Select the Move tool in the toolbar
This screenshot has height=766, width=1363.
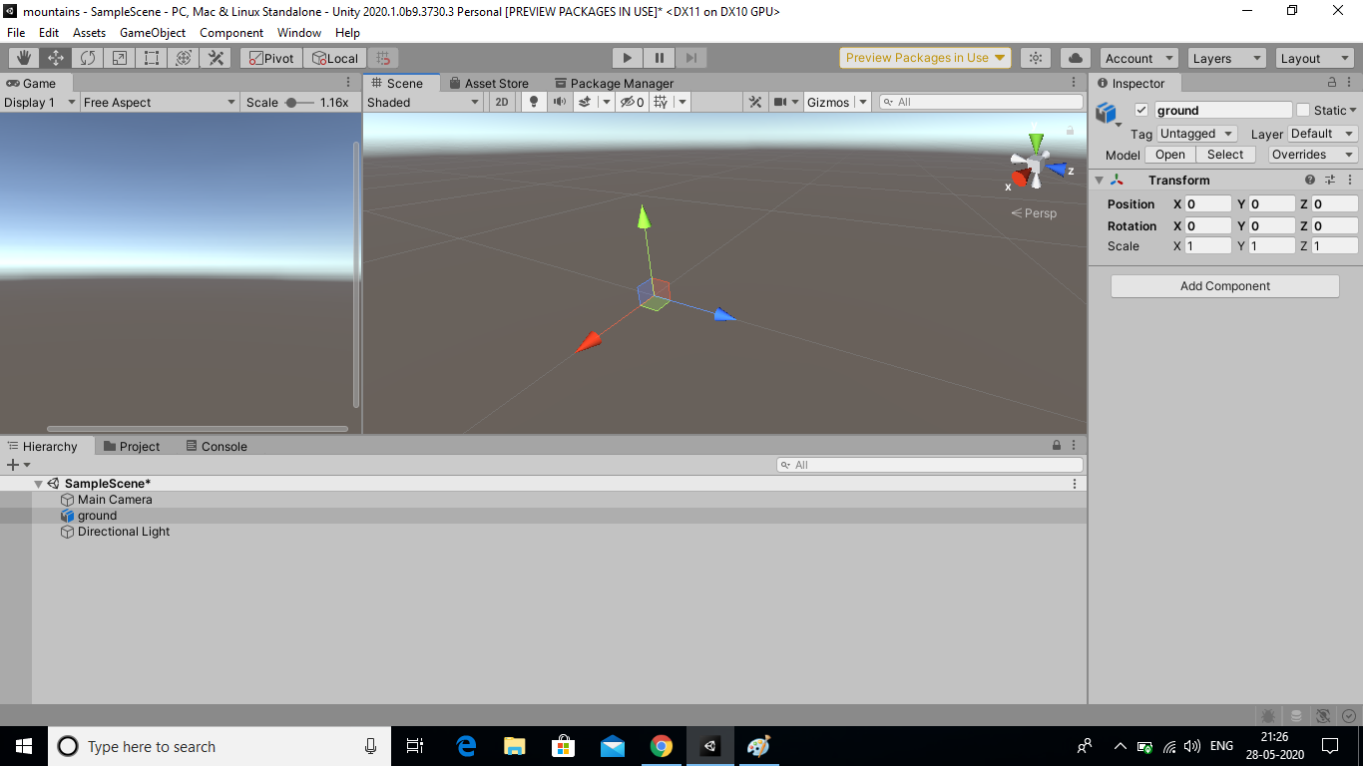56,58
